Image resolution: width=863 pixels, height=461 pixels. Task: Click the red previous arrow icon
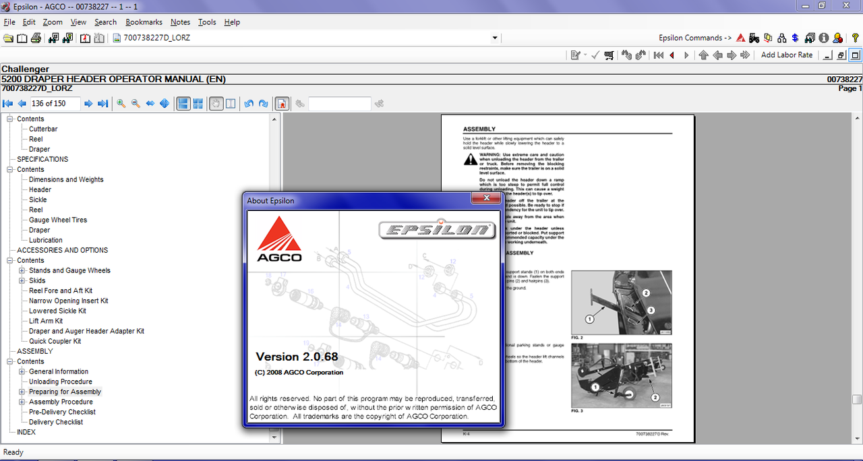tap(672, 55)
